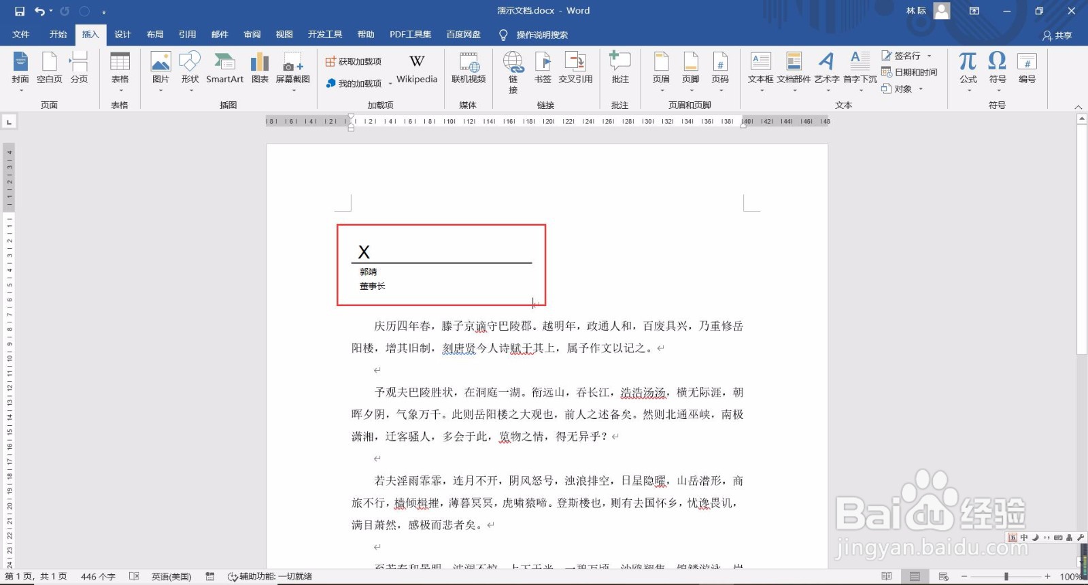Insert drop cap (首字下沉)
Image resolution: width=1088 pixels, height=585 pixels.
pyautogui.click(x=860, y=71)
